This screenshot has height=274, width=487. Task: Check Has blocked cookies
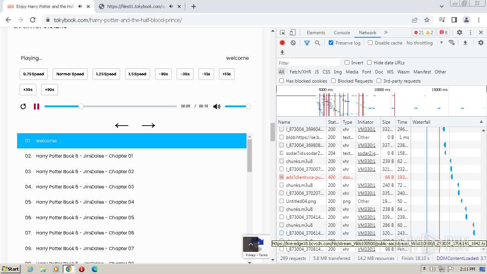[282, 81]
